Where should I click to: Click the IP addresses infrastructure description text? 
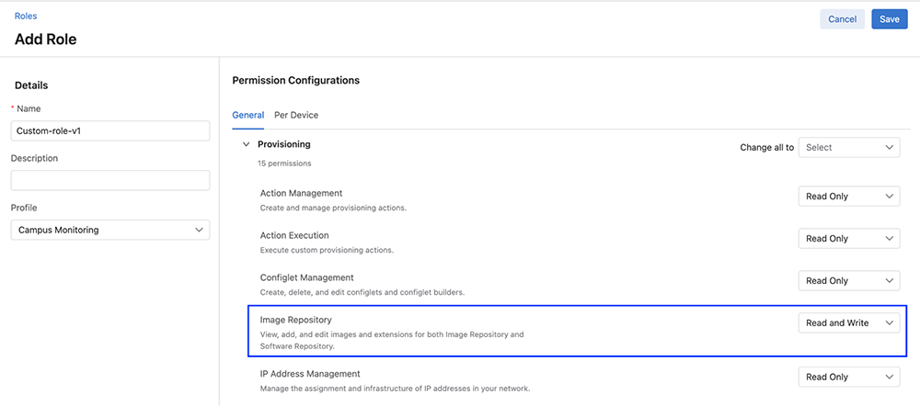pyautogui.click(x=395, y=389)
